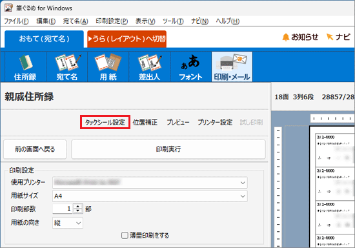Open the ツール(T) menu
The image size is (355, 248).
coord(173,21)
